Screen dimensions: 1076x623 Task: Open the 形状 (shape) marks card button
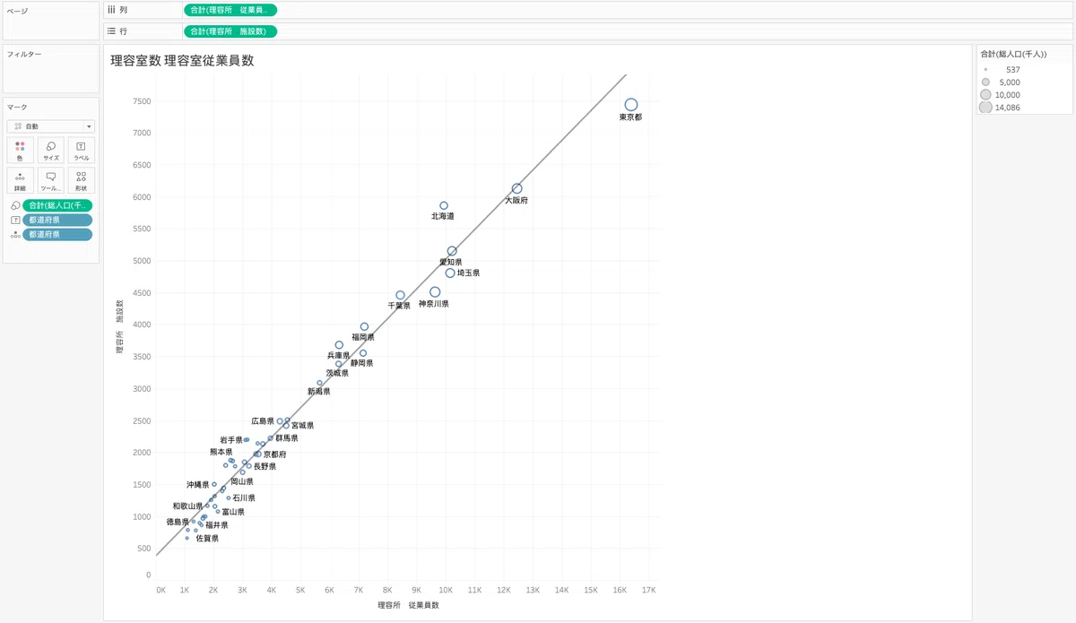click(x=81, y=180)
